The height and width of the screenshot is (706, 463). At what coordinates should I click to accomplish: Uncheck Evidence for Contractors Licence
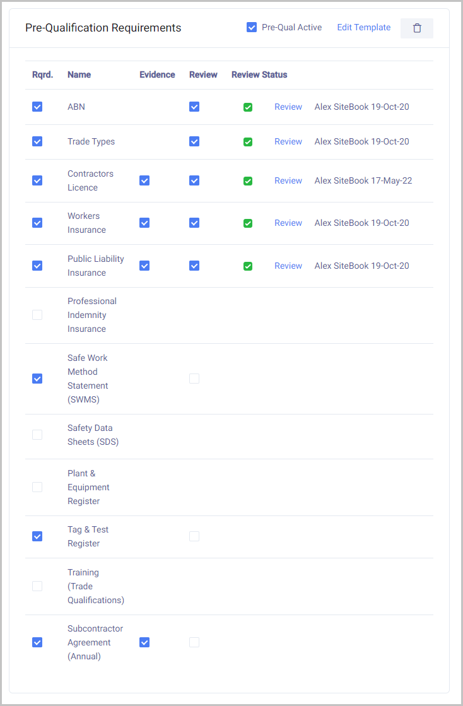[144, 180]
